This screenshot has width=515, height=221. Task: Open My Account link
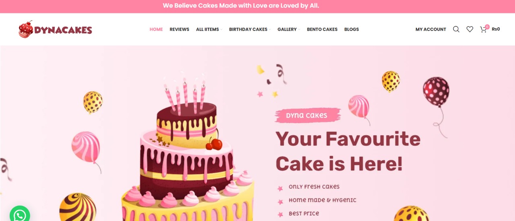pyautogui.click(x=431, y=29)
